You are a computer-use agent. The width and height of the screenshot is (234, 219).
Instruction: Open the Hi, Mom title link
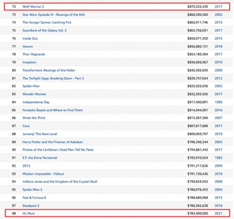[x=28, y=214]
